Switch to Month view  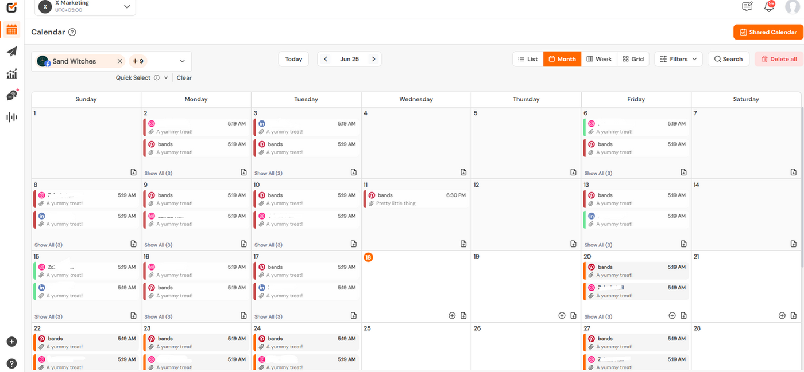tap(562, 59)
